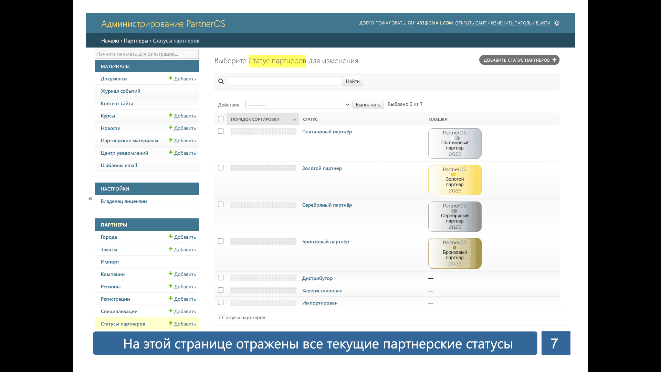Click the plus icon beside Статусы партнеров
The height and width of the screenshot is (372, 661).
pos(170,323)
